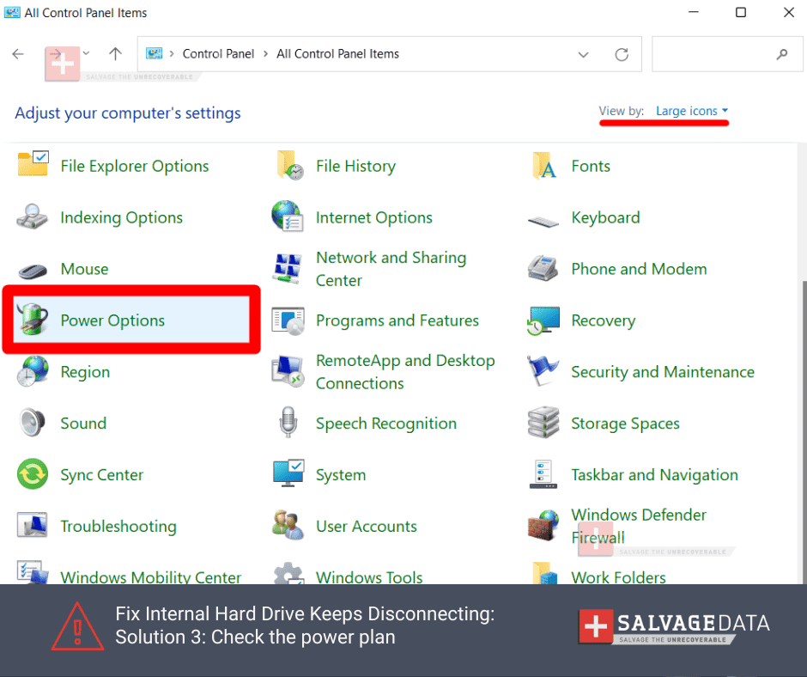The width and height of the screenshot is (807, 677).
Task: Click the Keyboard icon
Action: click(543, 222)
